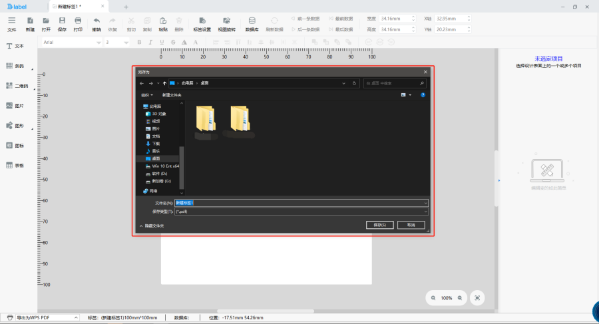Open the 组织 organize dropdown
The width and height of the screenshot is (599, 324).
[x=146, y=95]
